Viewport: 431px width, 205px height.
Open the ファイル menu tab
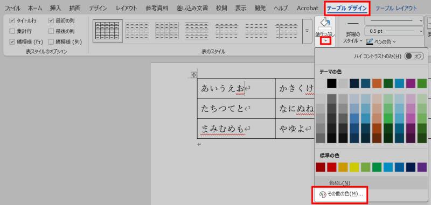coord(12,8)
